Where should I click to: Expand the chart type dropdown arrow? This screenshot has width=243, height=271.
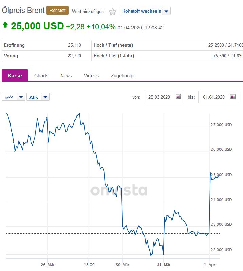coord(21,97)
